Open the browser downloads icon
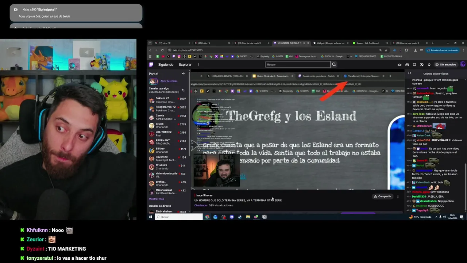Viewport: 467px width, 263px height. coord(416,50)
